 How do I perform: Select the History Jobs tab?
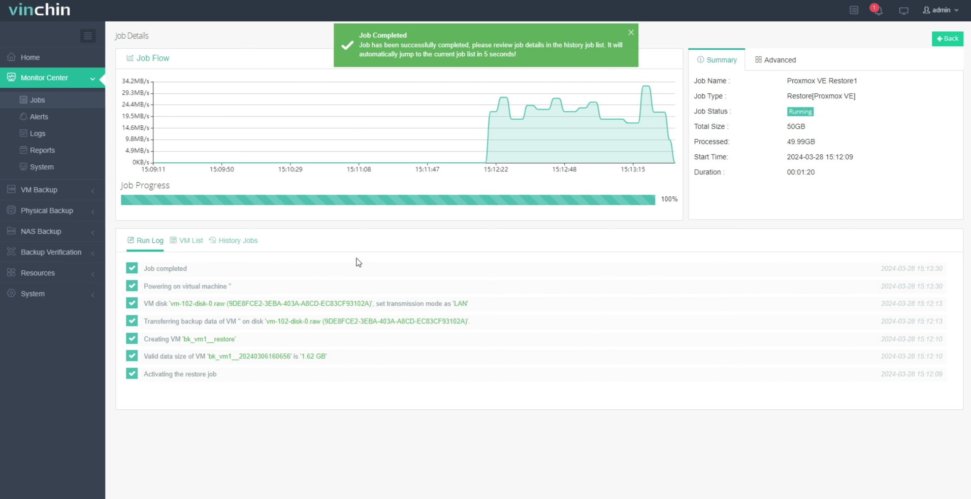[x=234, y=240]
